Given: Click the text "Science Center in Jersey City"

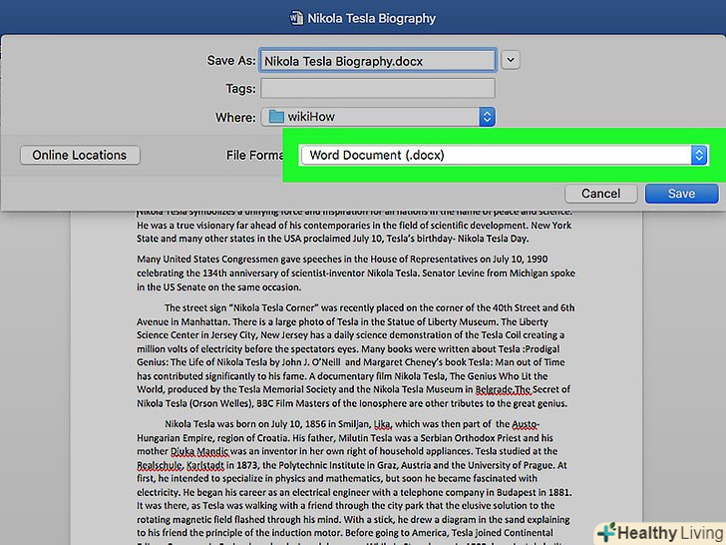Looking at the screenshot, I should (x=196, y=335).
